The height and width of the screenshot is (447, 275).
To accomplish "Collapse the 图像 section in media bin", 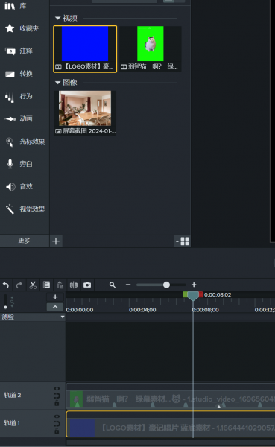I will (57, 83).
